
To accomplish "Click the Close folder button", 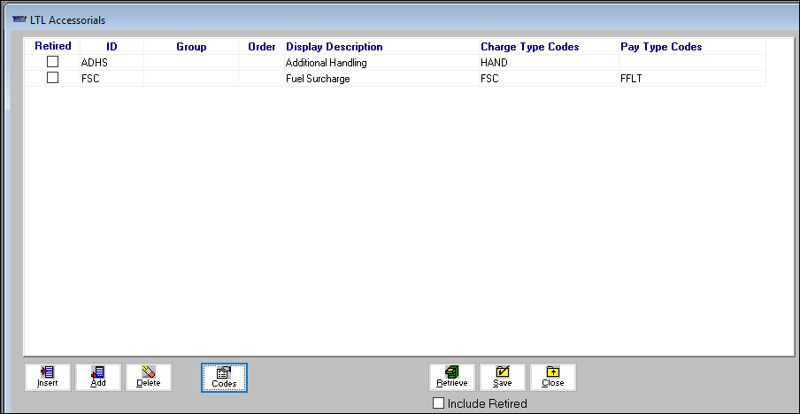I will (x=553, y=378).
